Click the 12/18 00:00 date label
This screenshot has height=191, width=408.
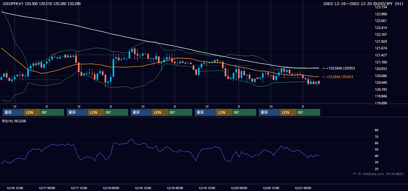111,188
